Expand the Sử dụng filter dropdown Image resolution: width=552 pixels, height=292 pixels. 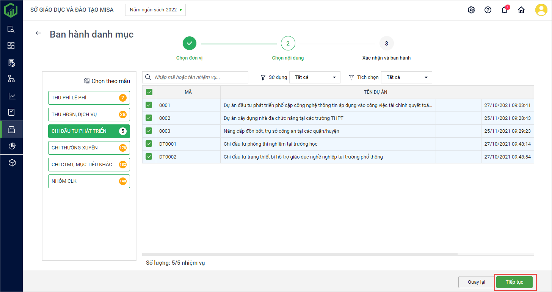pos(315,77)
